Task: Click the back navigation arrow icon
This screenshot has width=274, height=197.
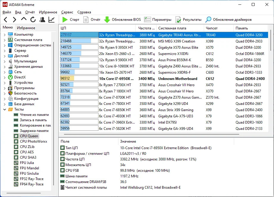Action: [x=6, y=20]
